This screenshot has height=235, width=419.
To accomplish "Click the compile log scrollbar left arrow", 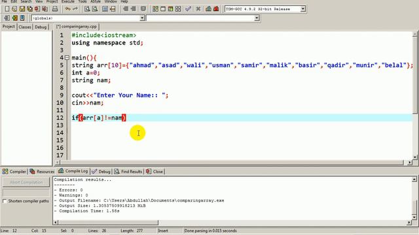I will 56,222.
